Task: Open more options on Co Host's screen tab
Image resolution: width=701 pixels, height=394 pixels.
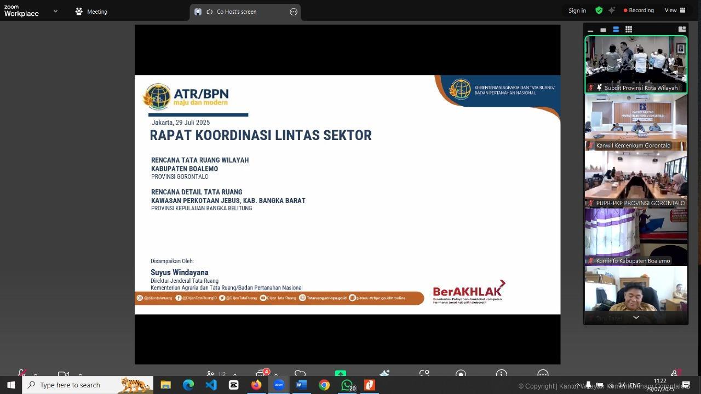Action: pyautogui.click(x=294, y=11)
